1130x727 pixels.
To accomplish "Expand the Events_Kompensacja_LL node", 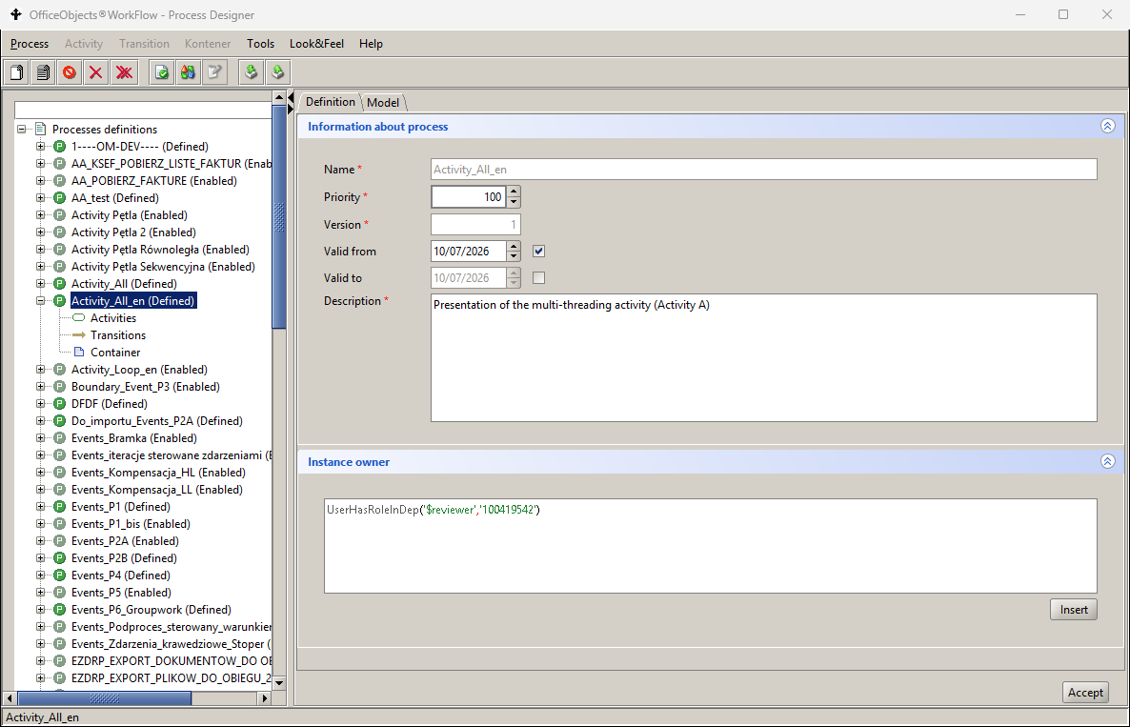I will coord(41,489).
